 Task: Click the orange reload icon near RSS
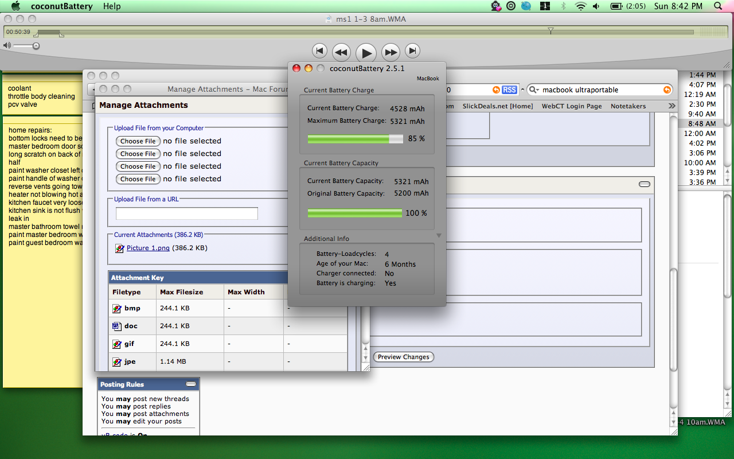(x=496, y=90)
